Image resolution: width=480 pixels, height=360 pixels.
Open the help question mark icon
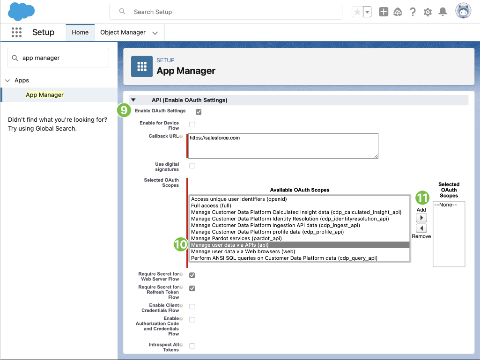click(413, 12)
